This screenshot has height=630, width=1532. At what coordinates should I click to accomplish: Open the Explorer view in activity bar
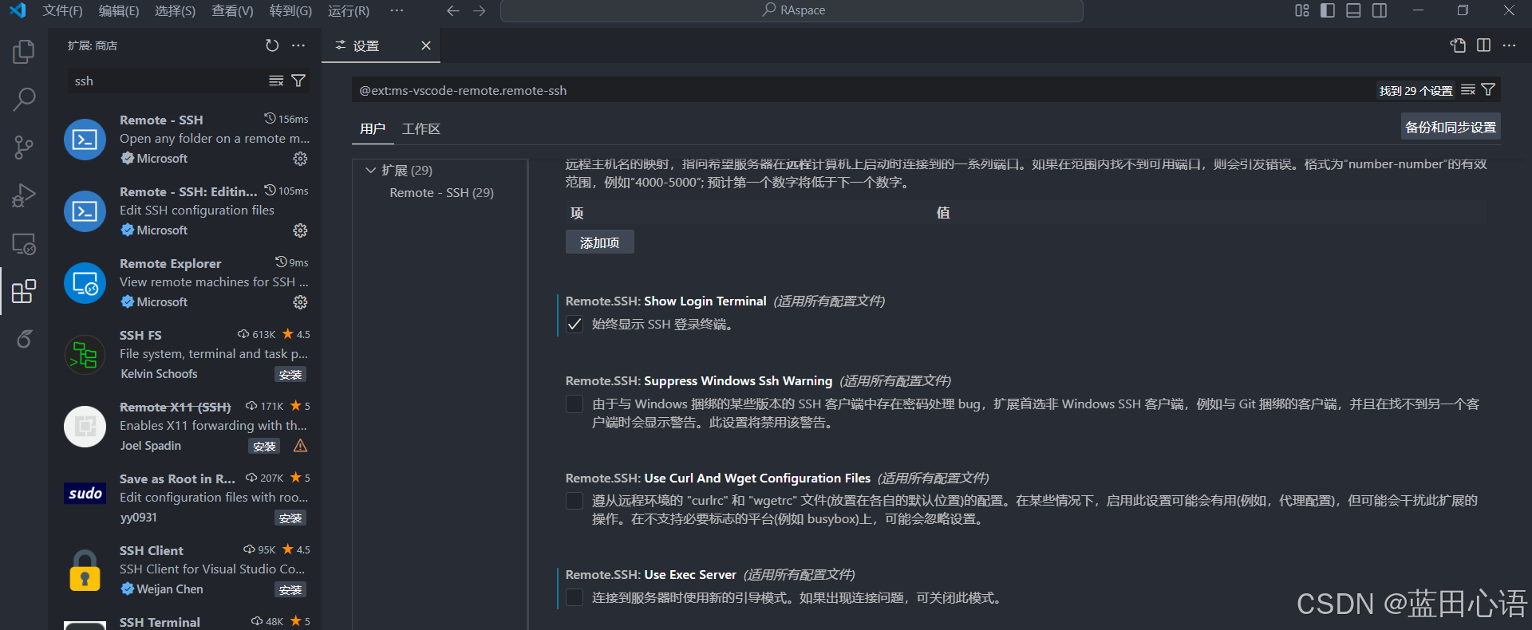(x=24, y=52)
